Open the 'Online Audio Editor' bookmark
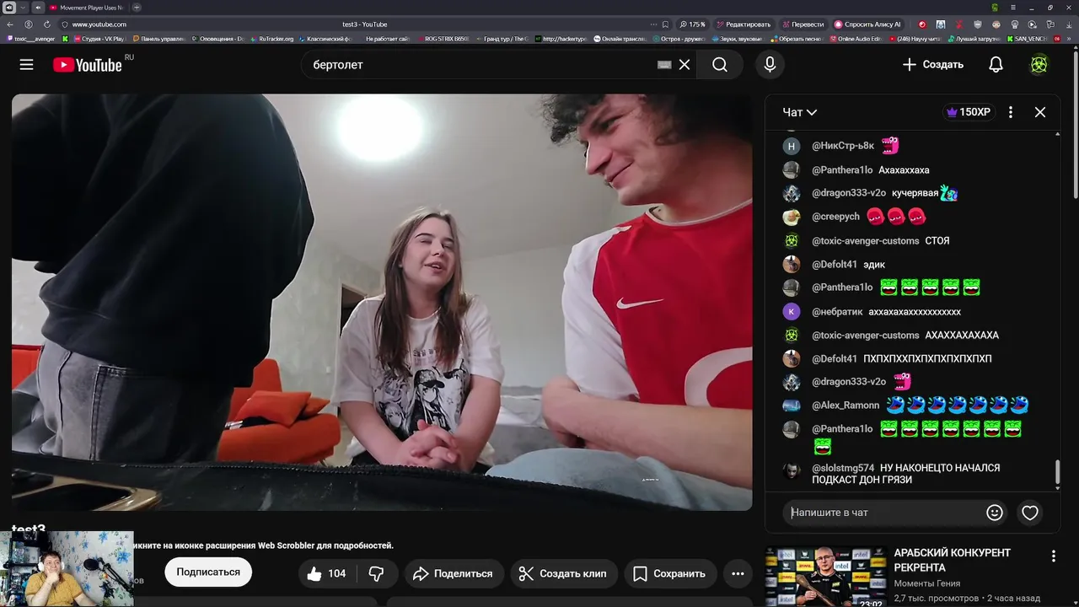1079x607 pixels. [x=856, y=39]
